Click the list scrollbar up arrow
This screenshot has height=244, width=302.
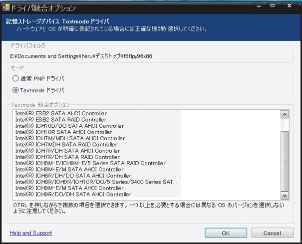point(285,114)
